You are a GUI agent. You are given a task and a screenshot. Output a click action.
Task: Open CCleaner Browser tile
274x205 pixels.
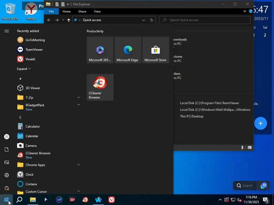click(100, 87)
